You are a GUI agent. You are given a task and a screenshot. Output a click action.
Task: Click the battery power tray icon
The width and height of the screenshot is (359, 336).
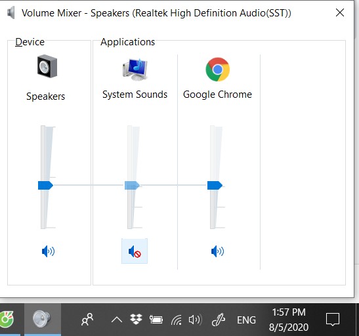click(156, 320)
